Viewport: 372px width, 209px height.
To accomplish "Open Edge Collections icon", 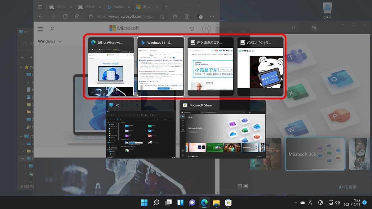I will tap(187, 17).
